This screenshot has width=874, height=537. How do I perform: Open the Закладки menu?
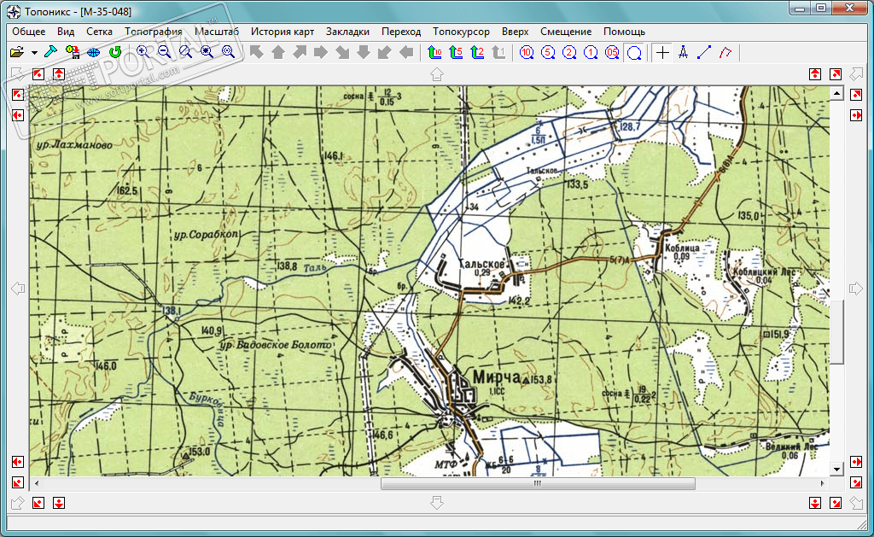click(347, 32)
